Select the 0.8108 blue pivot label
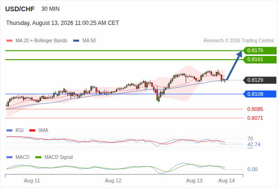The height and width of the screenshot is (188, 278). tap(260, 94)
